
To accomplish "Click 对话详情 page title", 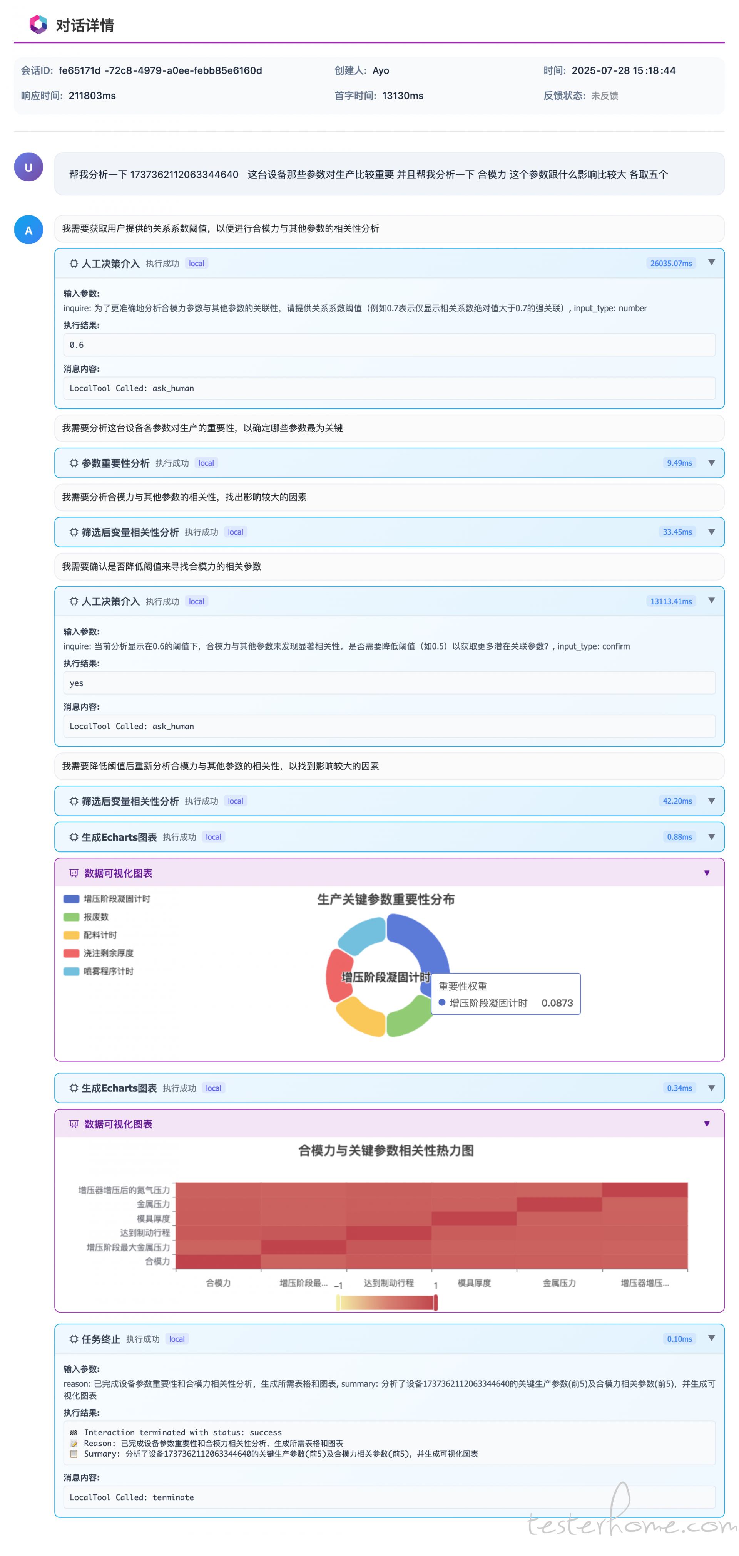I will point(84,25).
